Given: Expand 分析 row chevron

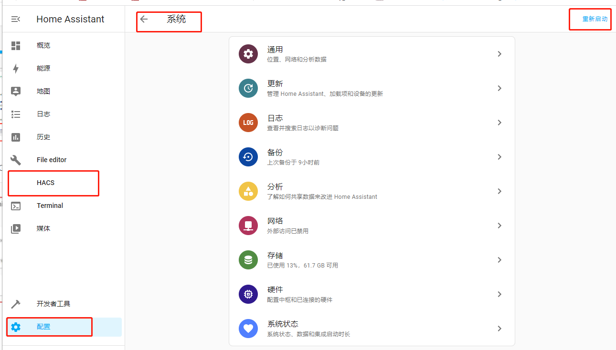Looking at the screenshot, I should click(499, 191).
